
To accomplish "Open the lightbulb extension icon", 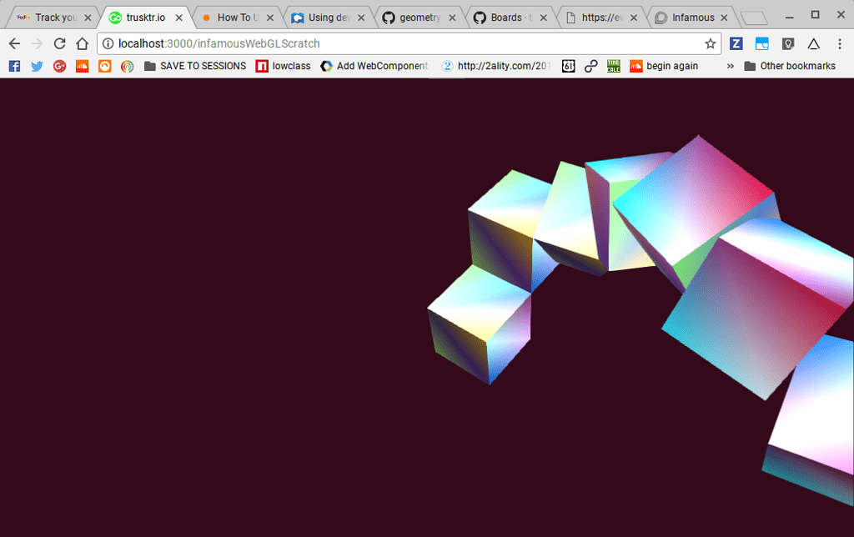I will (x=787, y=43).
